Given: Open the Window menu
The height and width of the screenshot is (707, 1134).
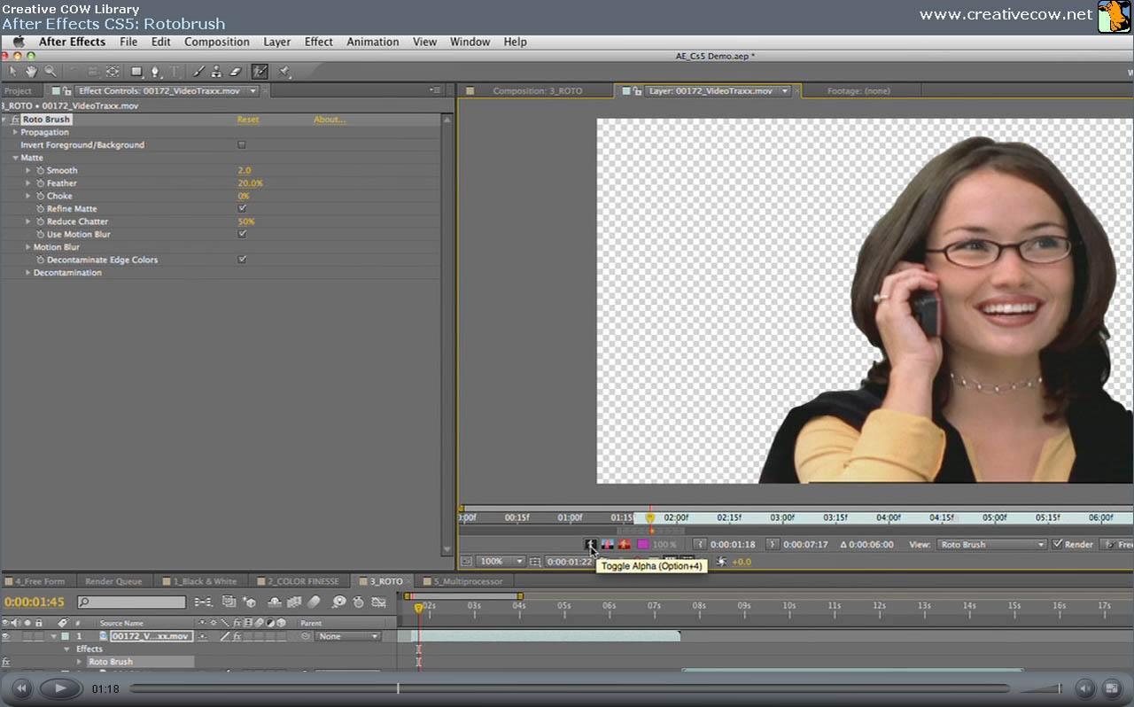Looking at the screenshot, I should point(470,42).
